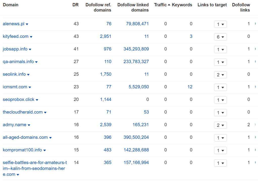The height and width of the screenshot is (181, 258).
Task: Open ref. domains count 1,750 for seolink.info
Action: coord(106,74)
